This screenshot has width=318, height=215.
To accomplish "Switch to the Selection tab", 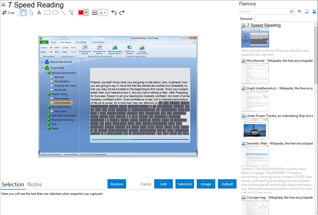I will (13, 185).
